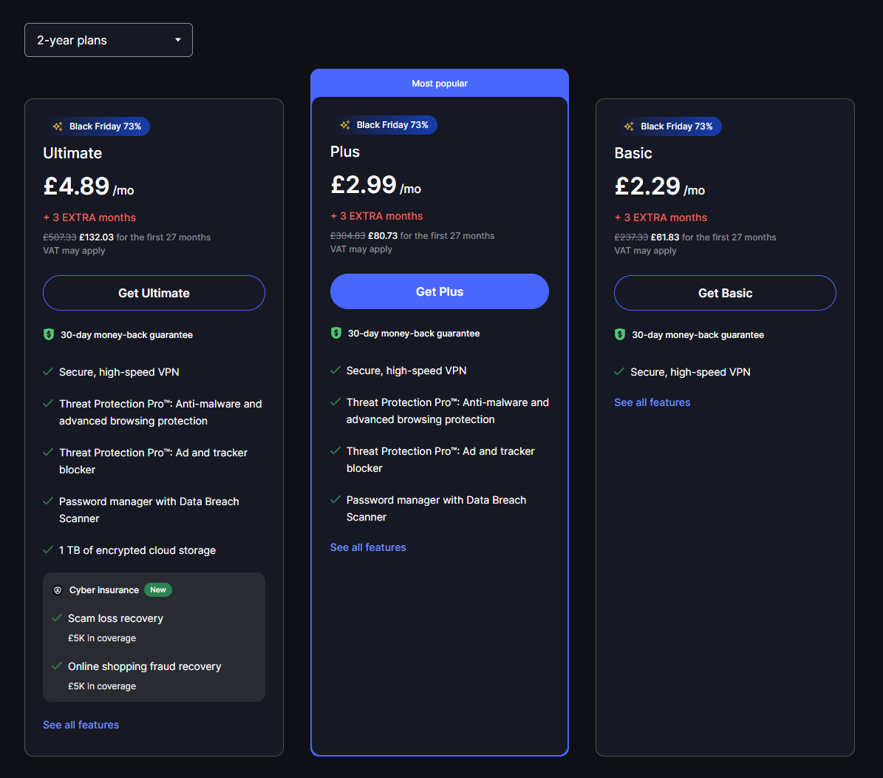
Task: Click the Scam loss recovery checkmark
Action: click(x=57, y=618)
